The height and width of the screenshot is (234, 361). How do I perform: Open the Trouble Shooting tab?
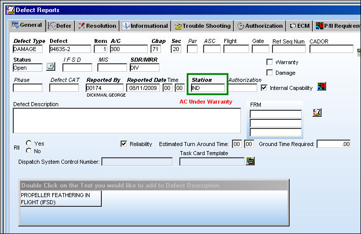[x=203, y=26]
